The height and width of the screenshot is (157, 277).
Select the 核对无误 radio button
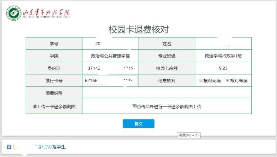(x=201, y=80)
